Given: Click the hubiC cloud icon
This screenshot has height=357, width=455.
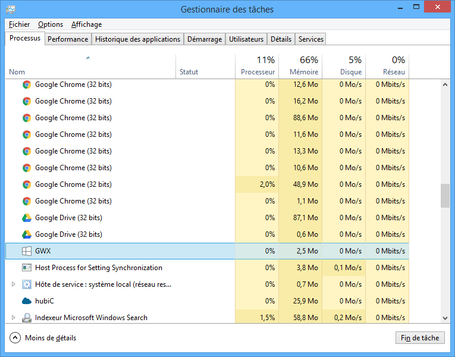Looking at the screenshot, I should [x=27, y=301].
